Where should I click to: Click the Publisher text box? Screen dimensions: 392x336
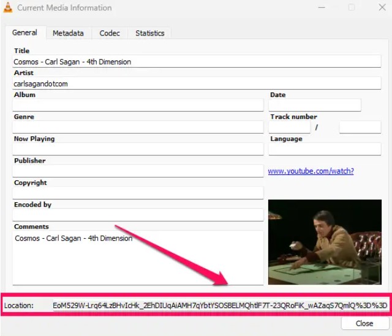pos(138,171)
